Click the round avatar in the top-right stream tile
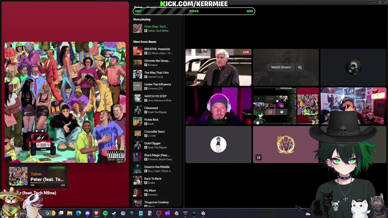Screen dimensions: 388x218 [x=353, y=67]
